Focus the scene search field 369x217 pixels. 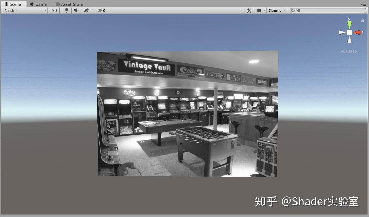[328, 10]
